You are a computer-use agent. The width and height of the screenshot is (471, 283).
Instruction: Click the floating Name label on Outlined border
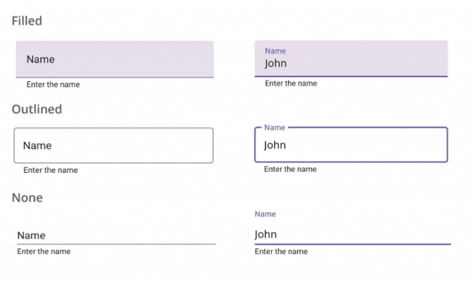tap(275, 128)
